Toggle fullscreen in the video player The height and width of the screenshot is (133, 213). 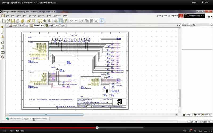point(208,131)
